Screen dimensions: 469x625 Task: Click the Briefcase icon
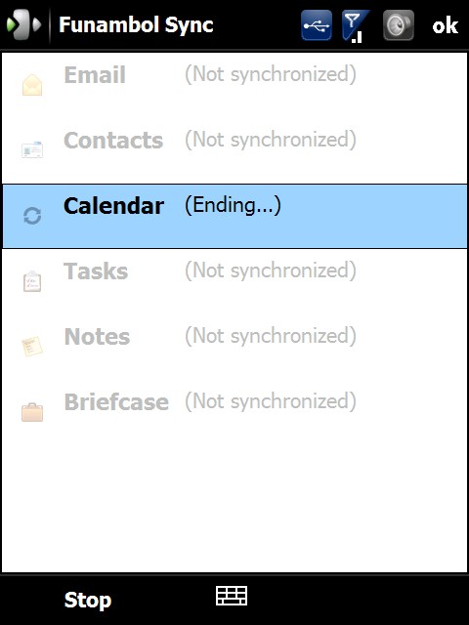coord(32,412)
